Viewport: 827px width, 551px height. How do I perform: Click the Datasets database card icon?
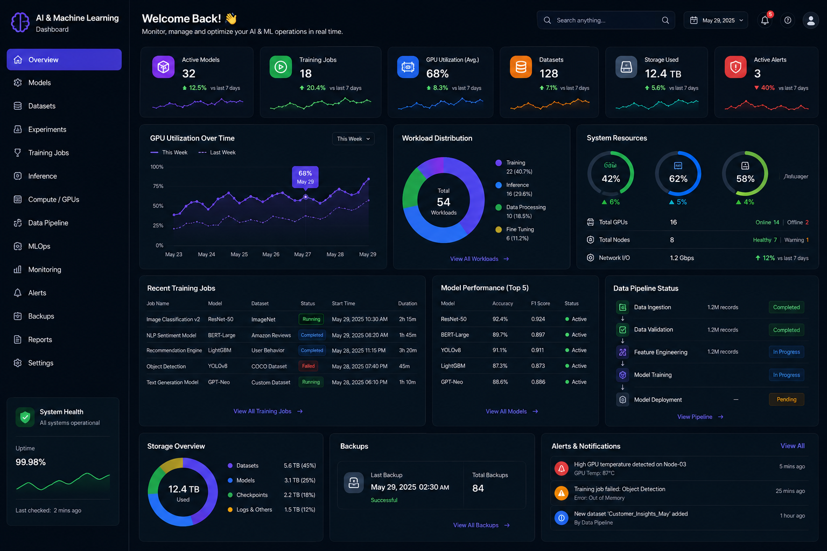click(x=521, y=67)
